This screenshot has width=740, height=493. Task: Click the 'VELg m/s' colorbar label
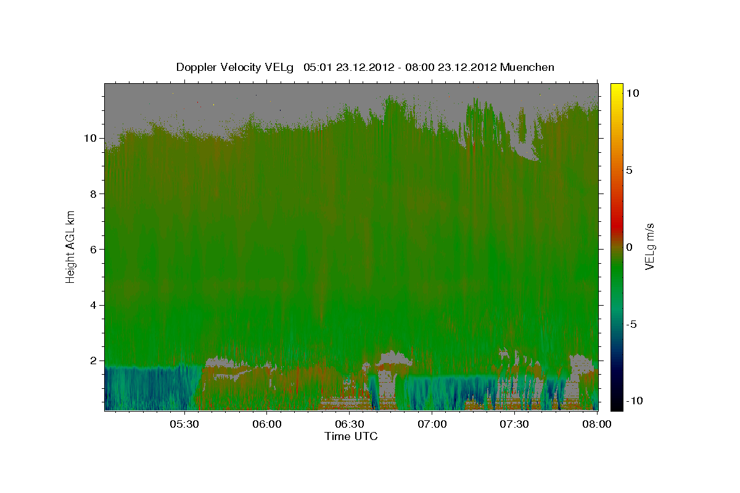pos(649,246)
